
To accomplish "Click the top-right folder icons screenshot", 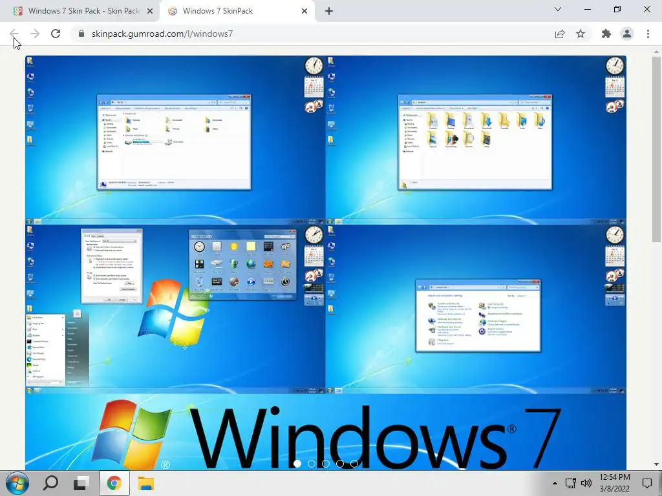I will point(476,139).
